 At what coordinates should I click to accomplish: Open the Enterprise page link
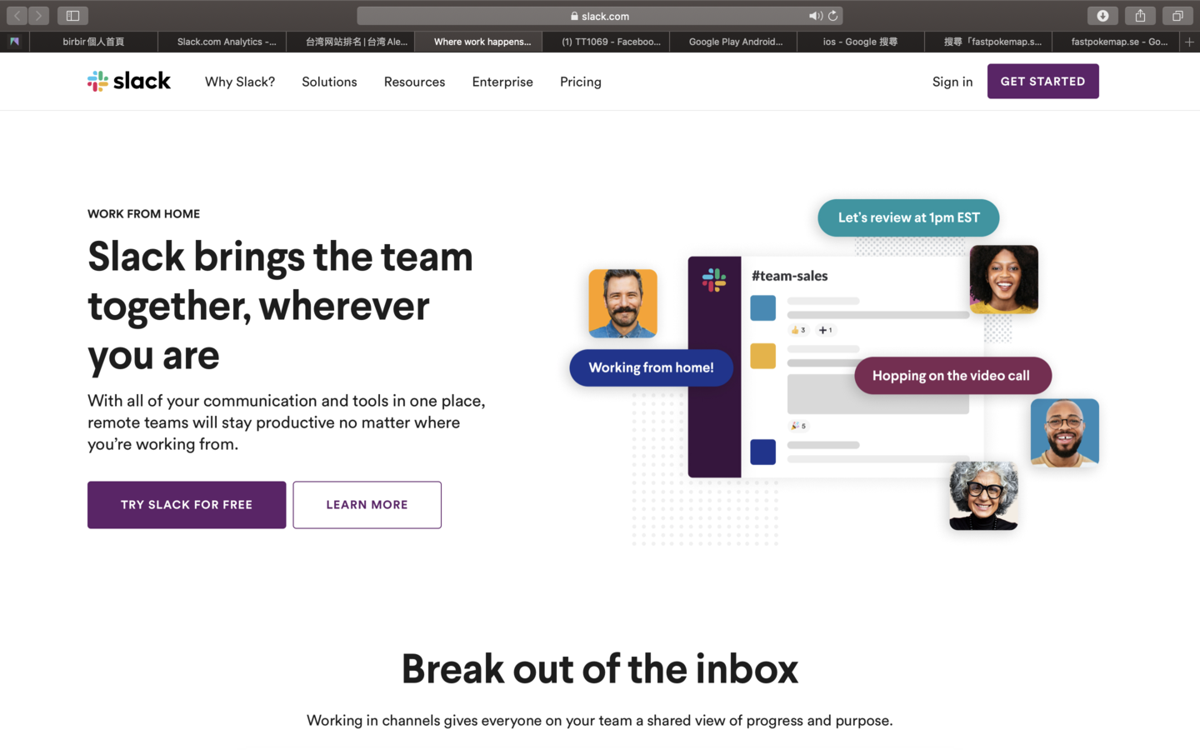[x=502, y=82]
